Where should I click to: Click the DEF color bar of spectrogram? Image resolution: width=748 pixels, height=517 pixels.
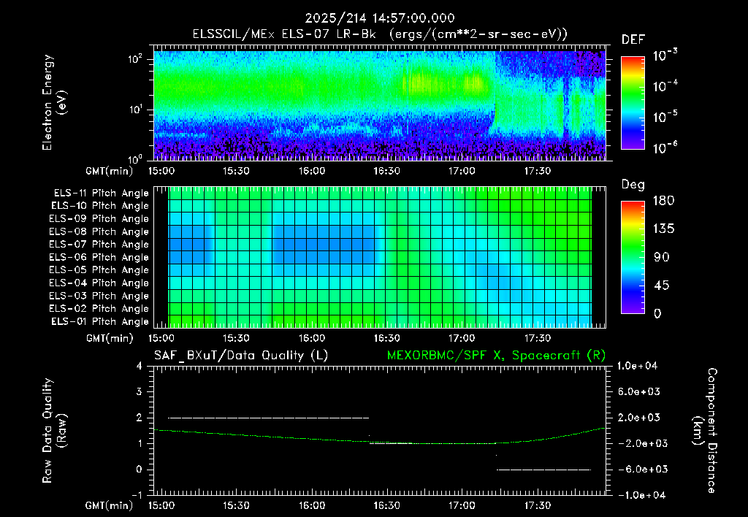pos(633,103)
